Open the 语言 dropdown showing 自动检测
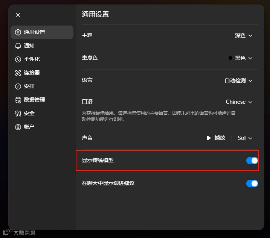This screenshot has height=238, width=270. [x=239, y=80]
